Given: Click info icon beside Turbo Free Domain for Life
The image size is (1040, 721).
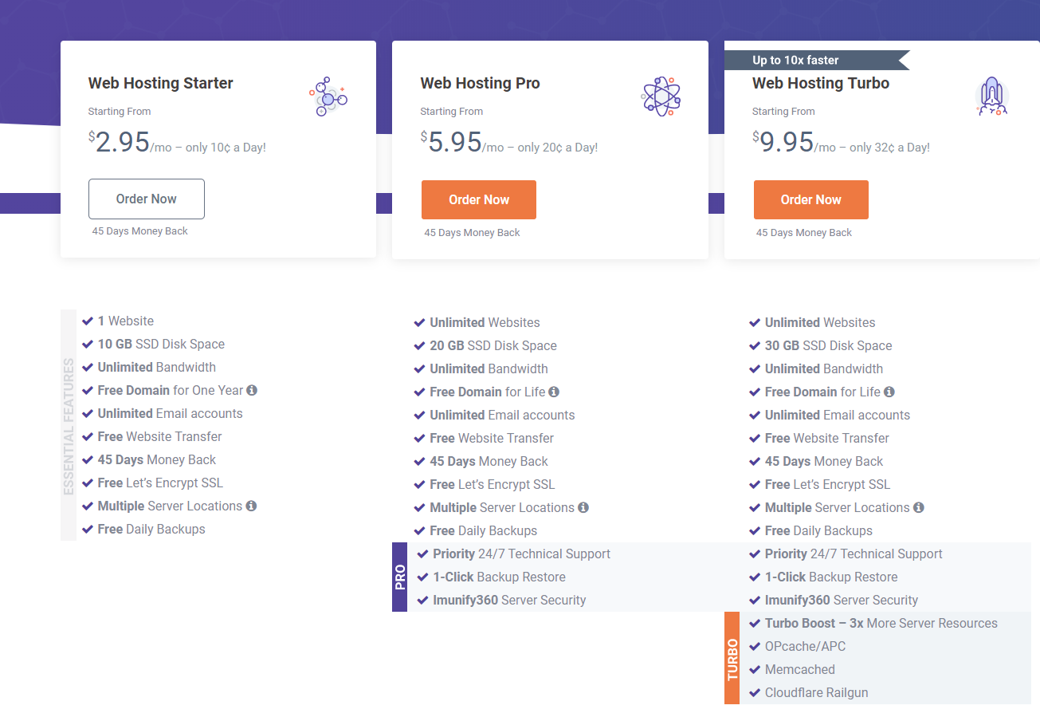Looking at the screenshot, I should (889, 392).
